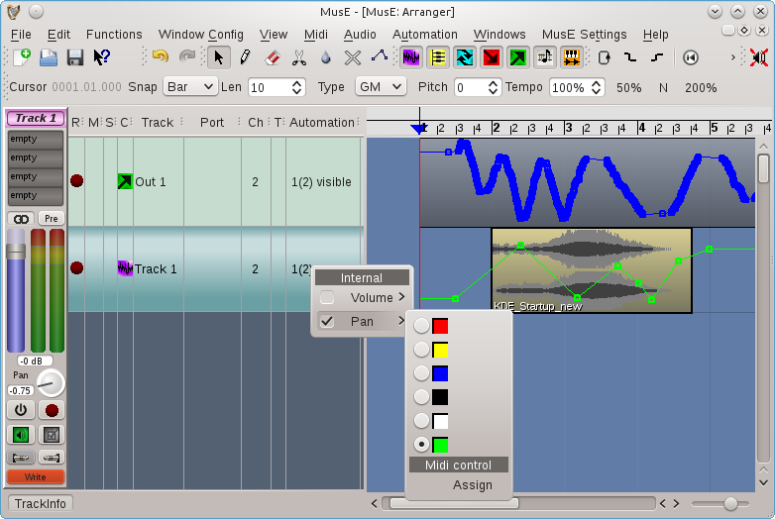Show group tracks yellow toolbar icon
Viewport: 775px width, 519px height.
tap(437, 57)
